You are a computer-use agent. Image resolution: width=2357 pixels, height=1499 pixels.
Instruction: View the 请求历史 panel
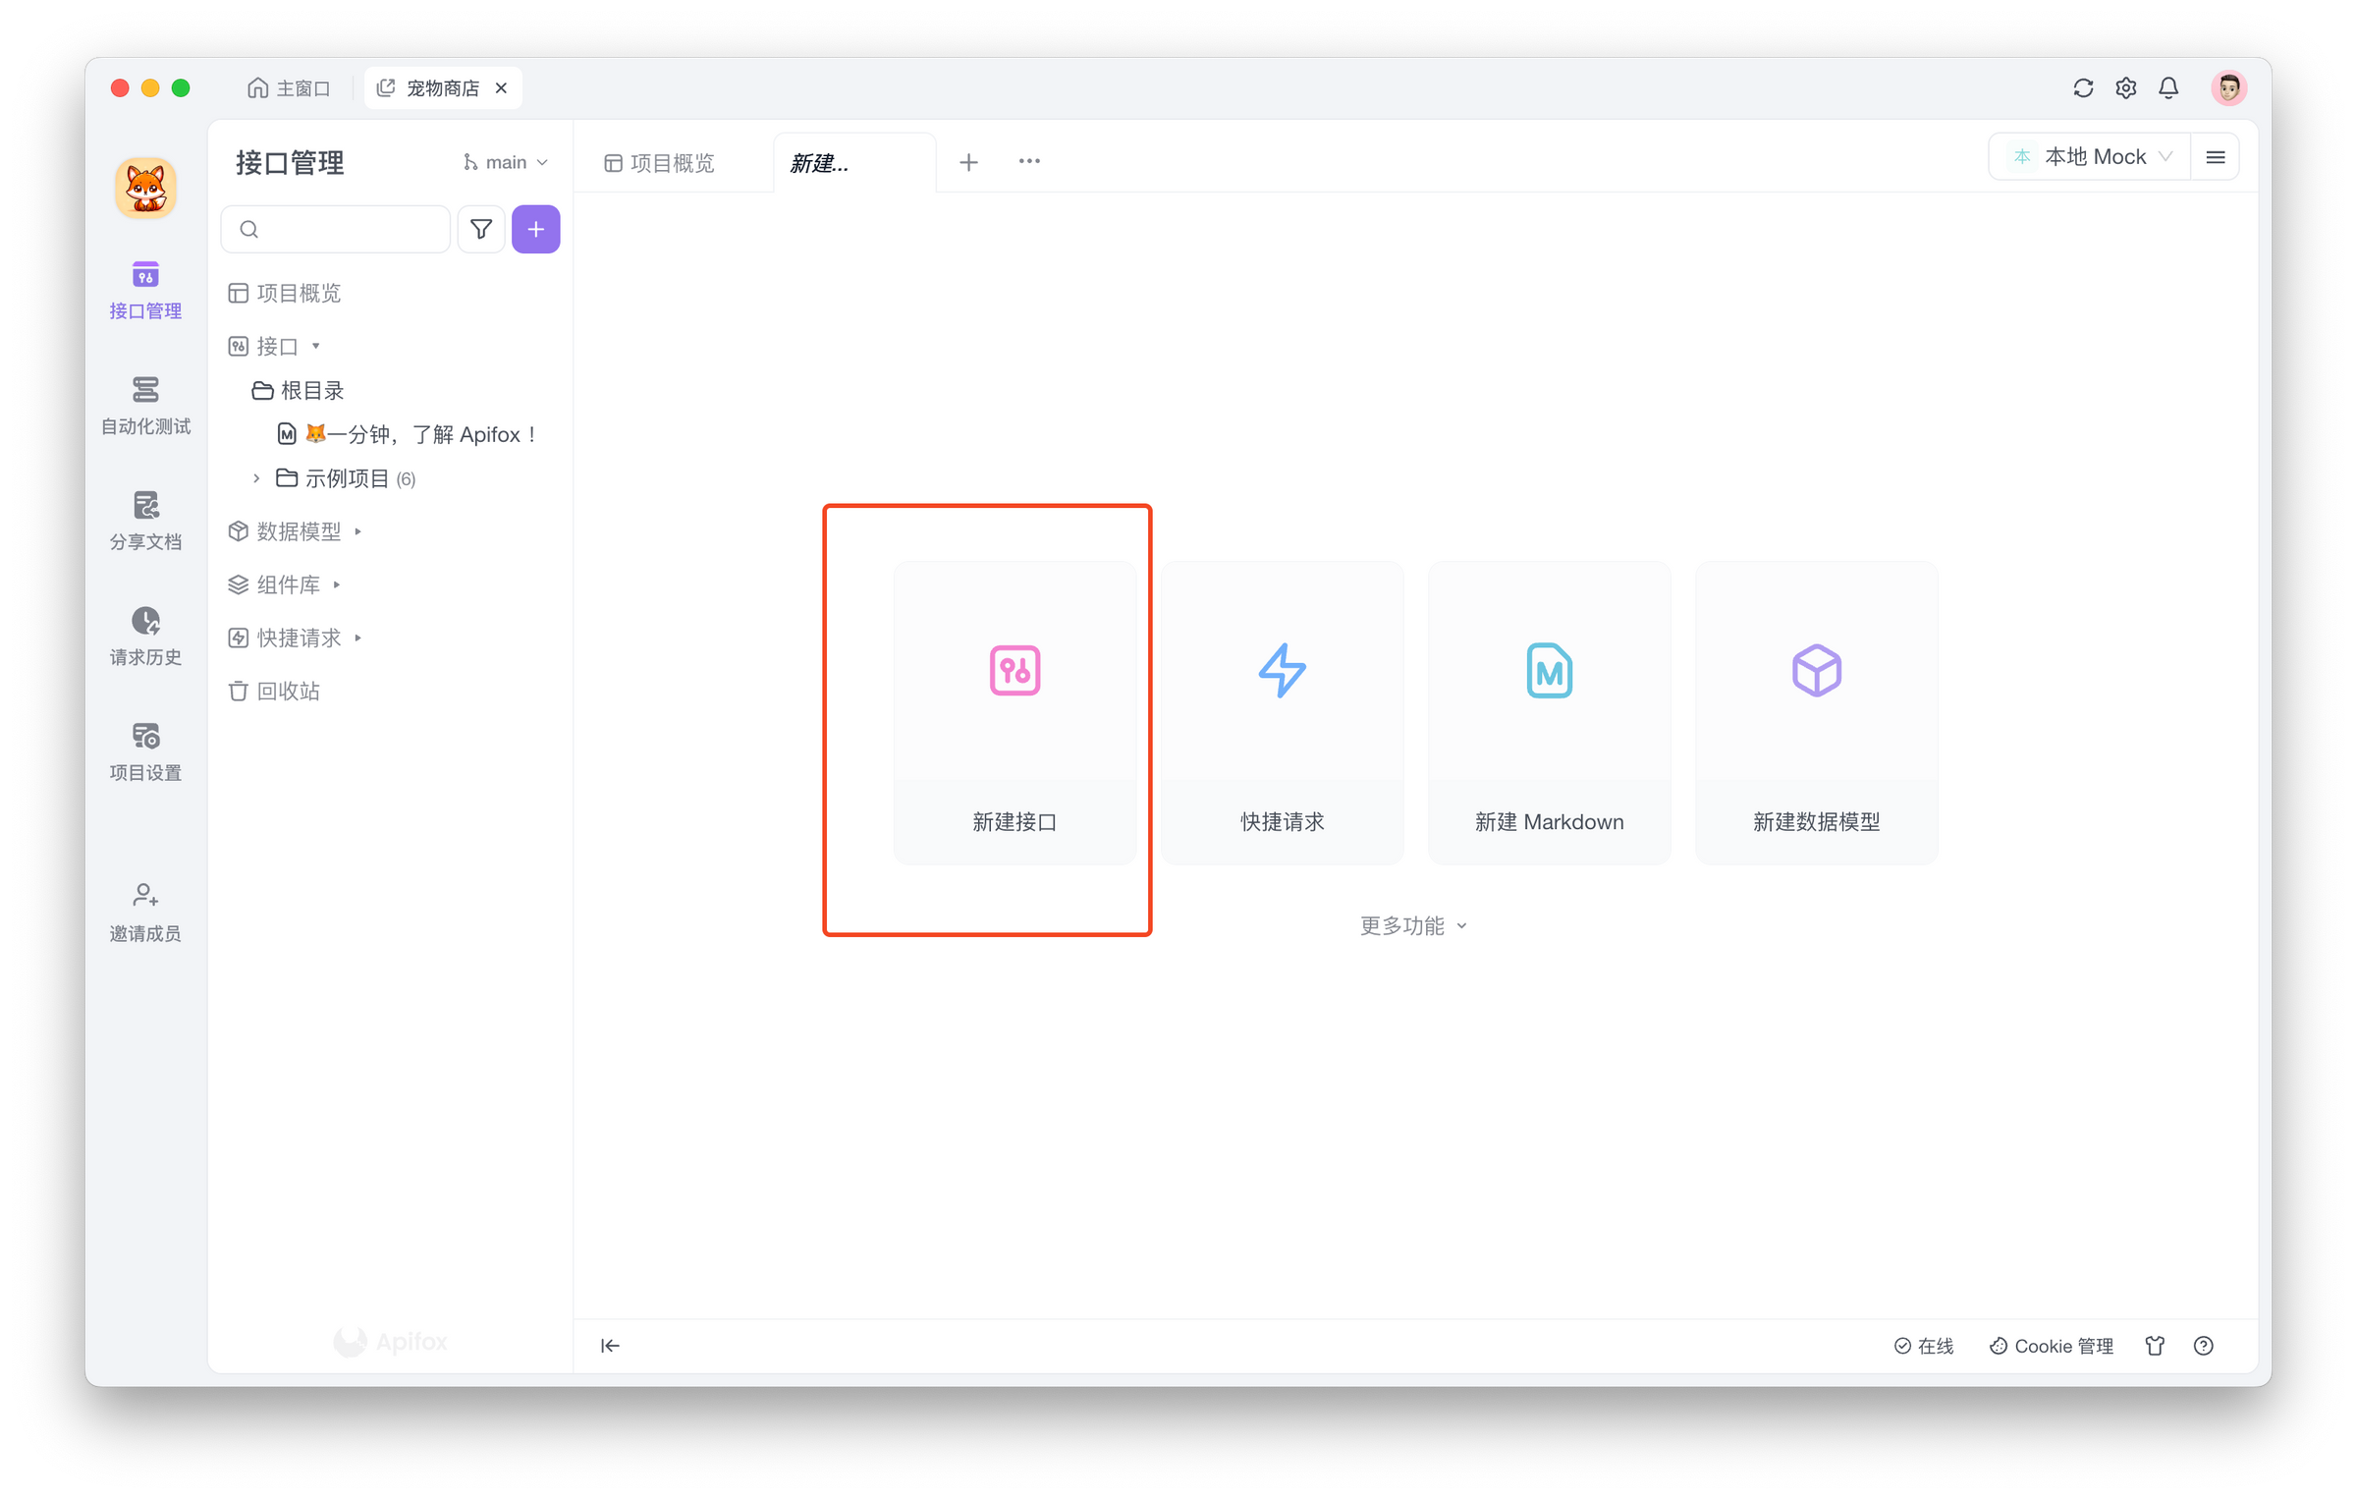[x=145, y=637]
